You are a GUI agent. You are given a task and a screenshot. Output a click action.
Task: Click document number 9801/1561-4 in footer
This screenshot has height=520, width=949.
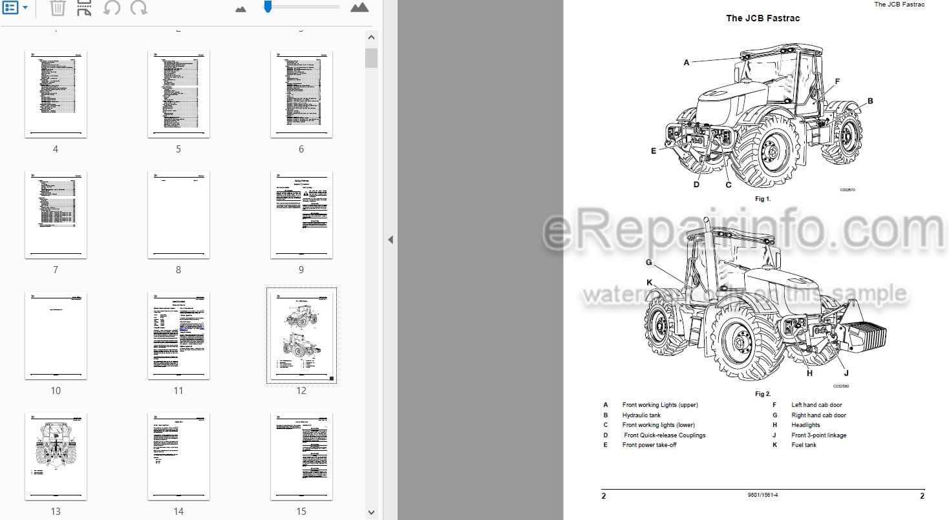pos(763,496)
